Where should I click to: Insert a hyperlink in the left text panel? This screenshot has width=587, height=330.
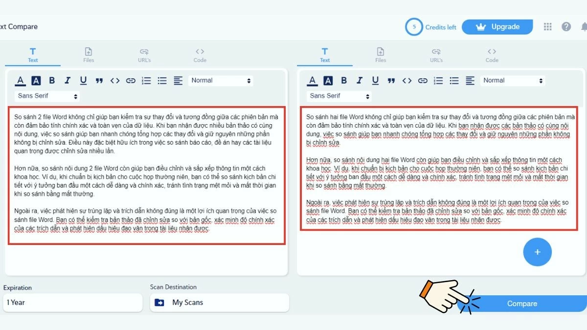click(x=131, y=80)
